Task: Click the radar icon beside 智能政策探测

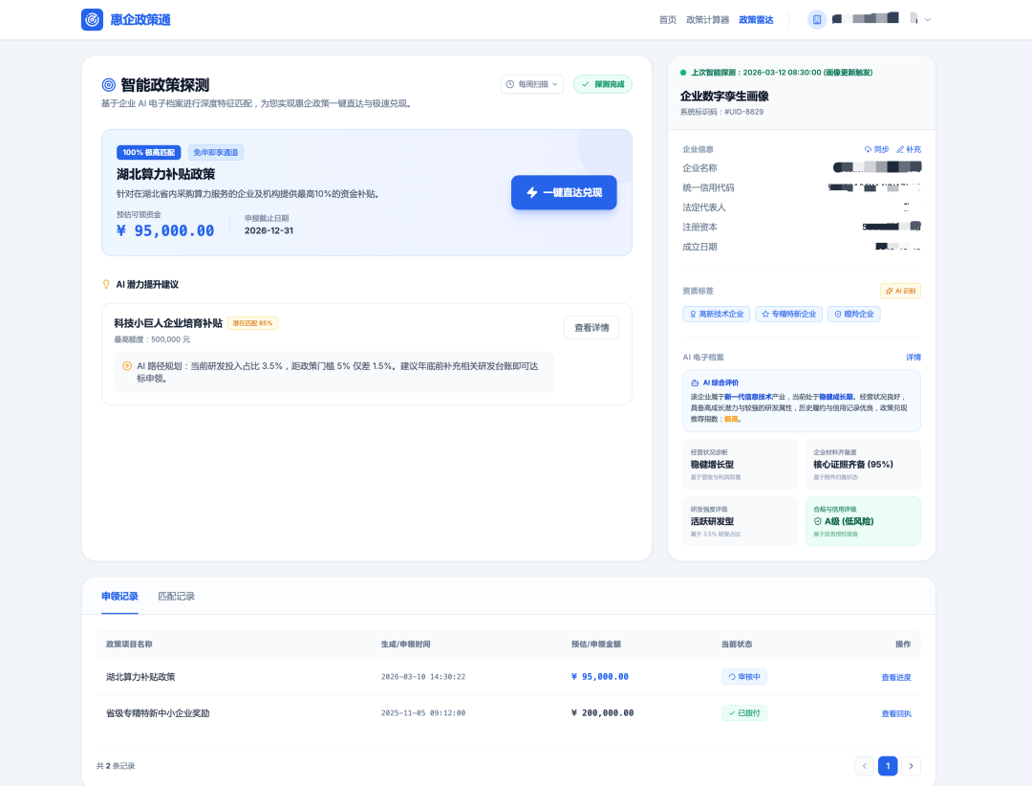Action: (x=109, y=85)
